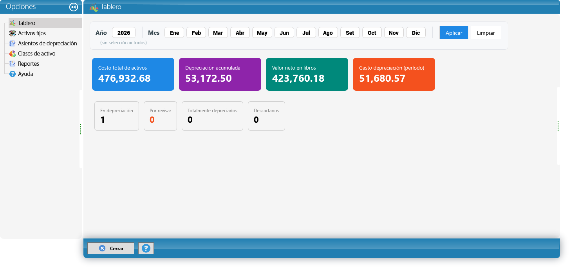The width and height of the screenshot is (569, 267).
Task: Click the Ayuda question mark icon
Action: click(x=12, y=74)
